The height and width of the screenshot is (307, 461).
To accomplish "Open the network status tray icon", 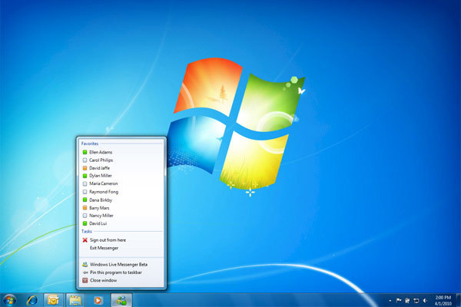I will (x=416, y=299).
